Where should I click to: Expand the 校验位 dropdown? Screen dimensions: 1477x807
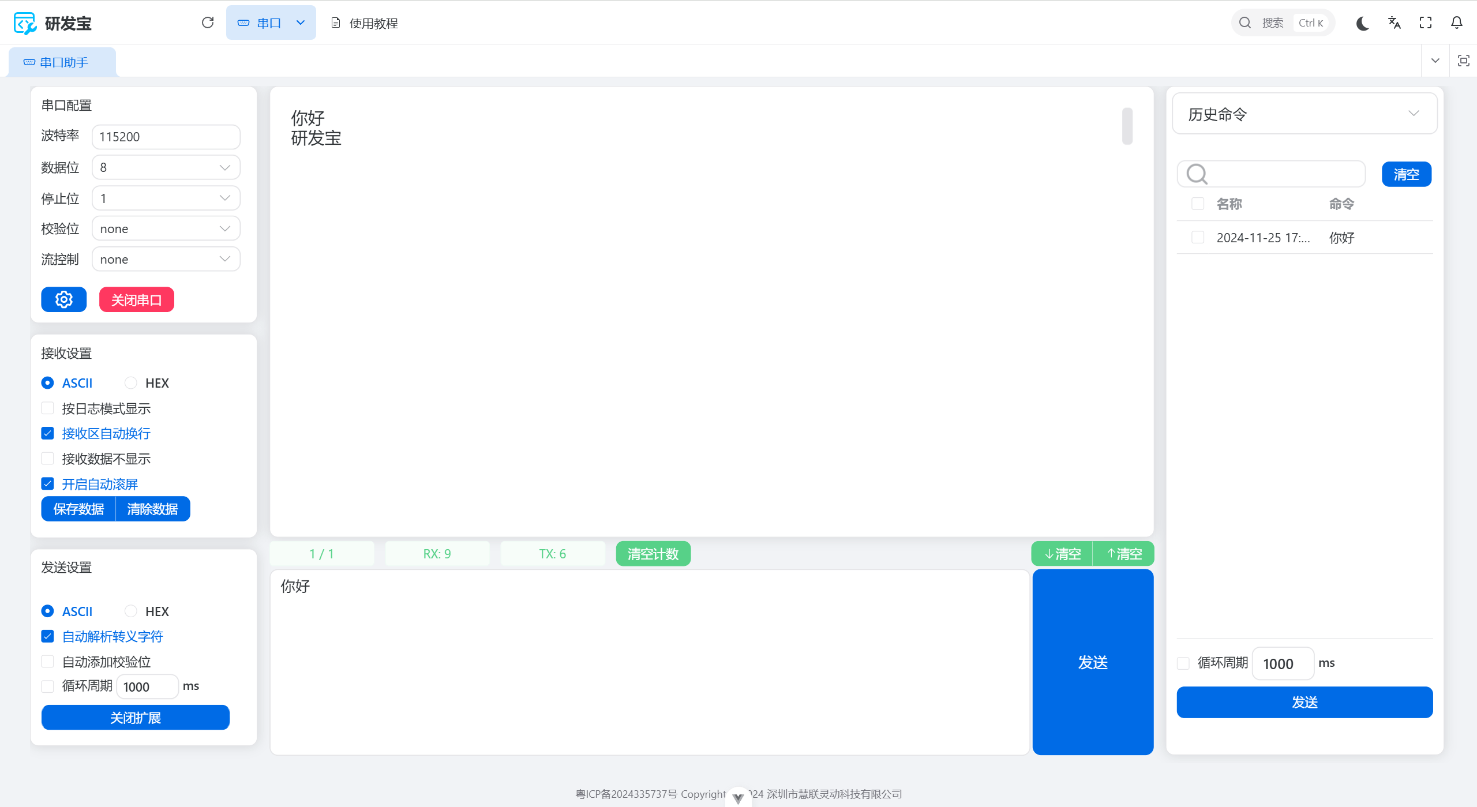pos(166,229)
